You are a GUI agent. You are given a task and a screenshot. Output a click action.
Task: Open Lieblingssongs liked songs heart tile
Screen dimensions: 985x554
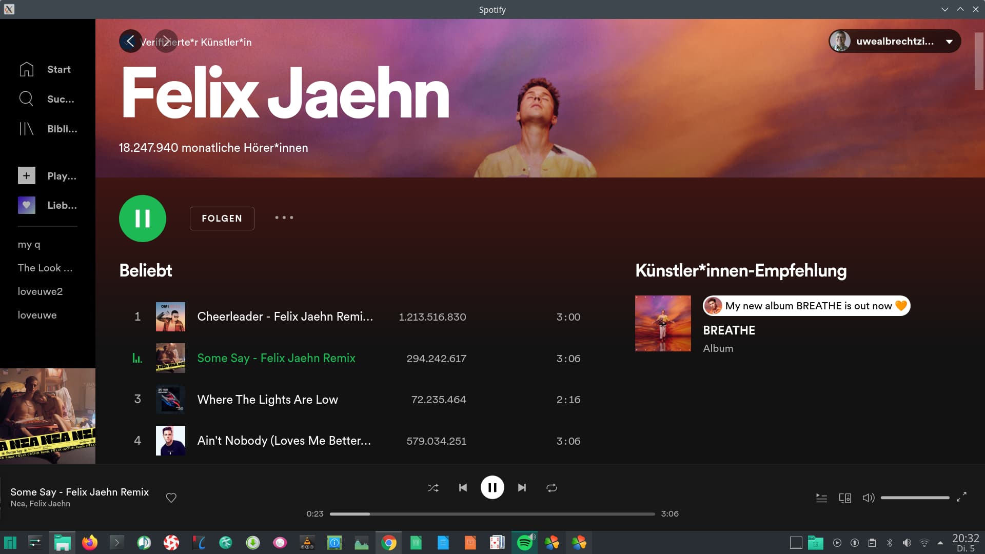(x=27, y=205)
